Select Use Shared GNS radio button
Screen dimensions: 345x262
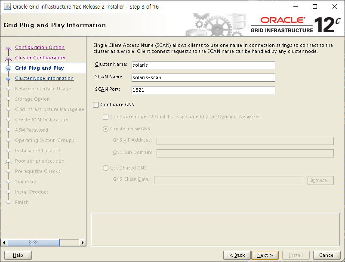(106, 168)
